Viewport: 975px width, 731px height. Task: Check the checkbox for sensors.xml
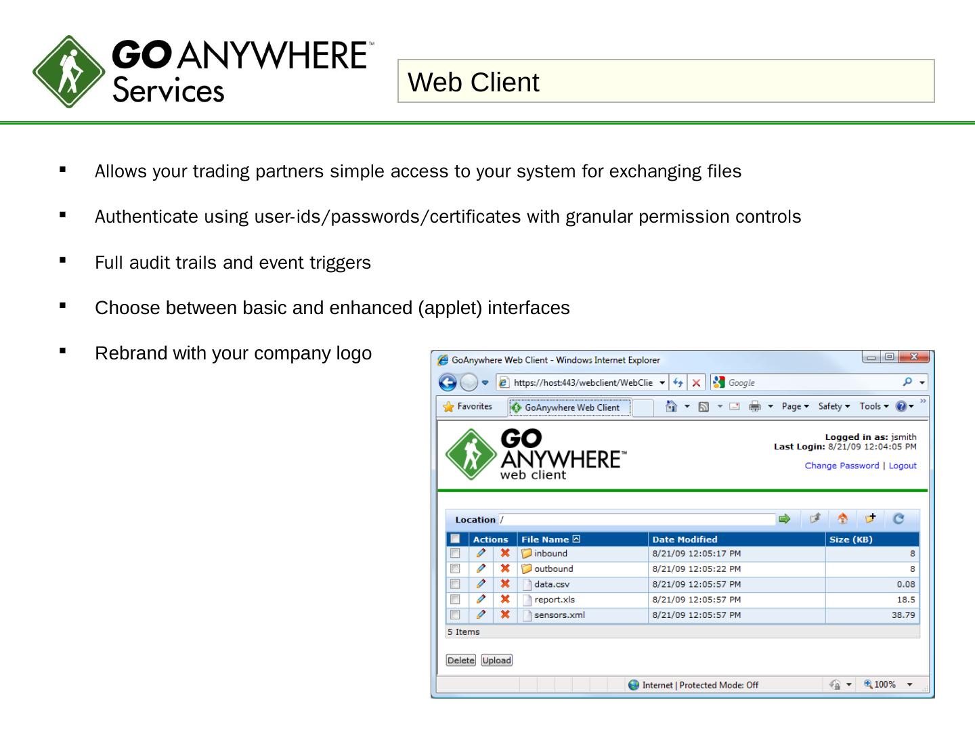point(456,615)
